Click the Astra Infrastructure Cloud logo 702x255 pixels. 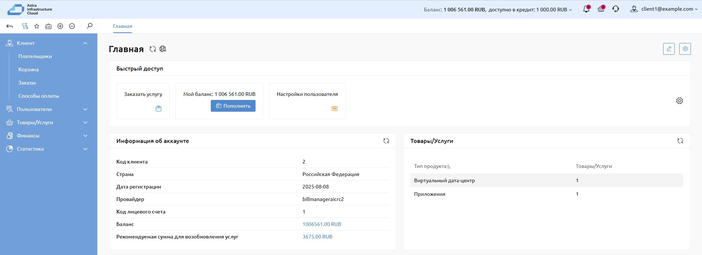pyautogui.click(x=30, y=10)
